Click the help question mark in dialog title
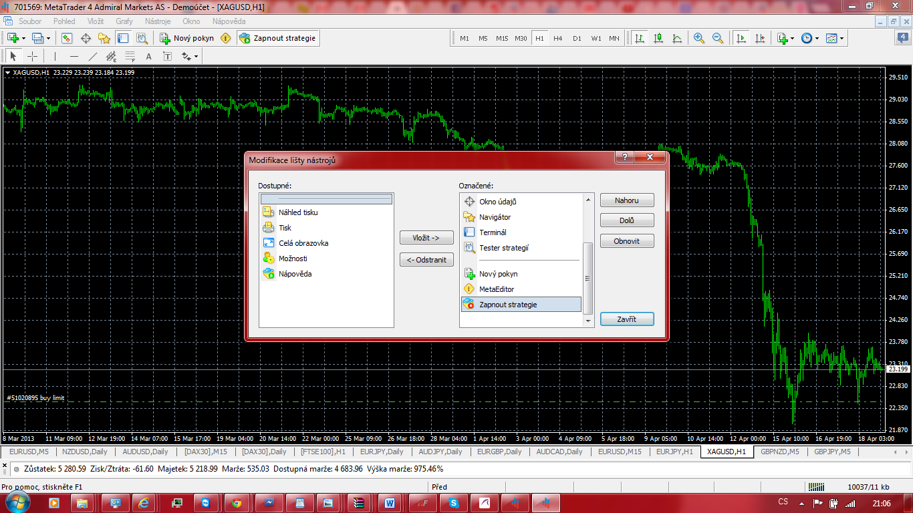The image size is (913, 513). [x=624, y=158]
